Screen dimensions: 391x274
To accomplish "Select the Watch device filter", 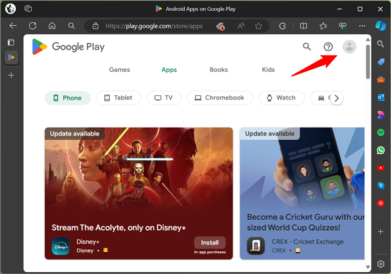I will (x=281, y=98).
